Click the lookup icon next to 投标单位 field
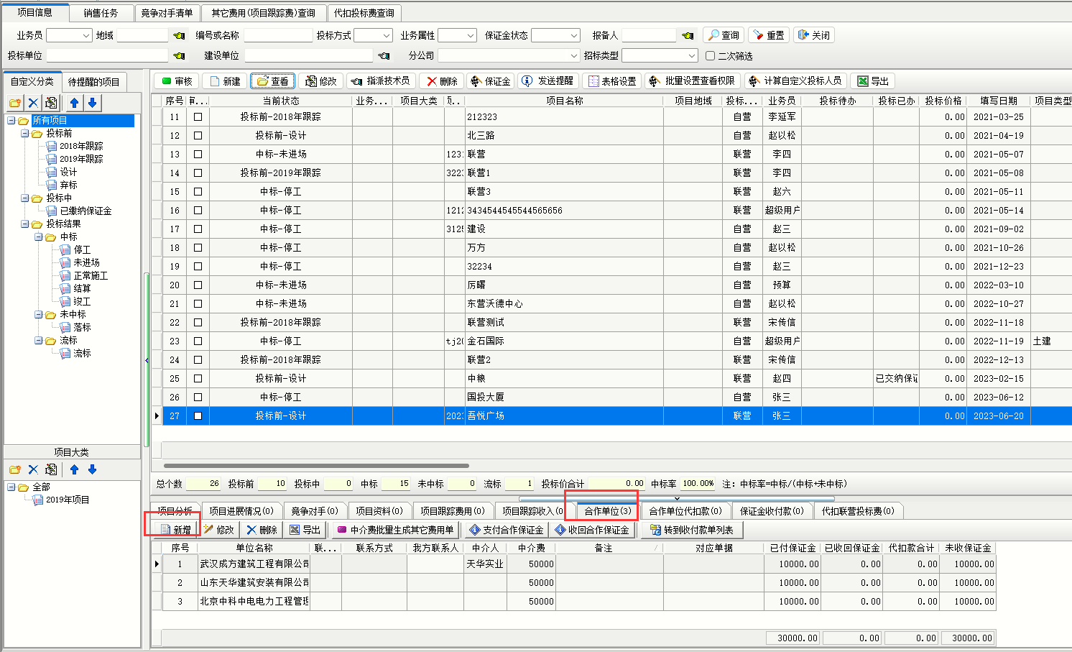Viewport: 1072px width, 652px height. click(179, 55)
